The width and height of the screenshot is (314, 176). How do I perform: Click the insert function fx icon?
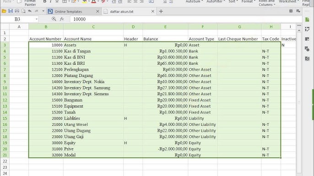(62, 19)
